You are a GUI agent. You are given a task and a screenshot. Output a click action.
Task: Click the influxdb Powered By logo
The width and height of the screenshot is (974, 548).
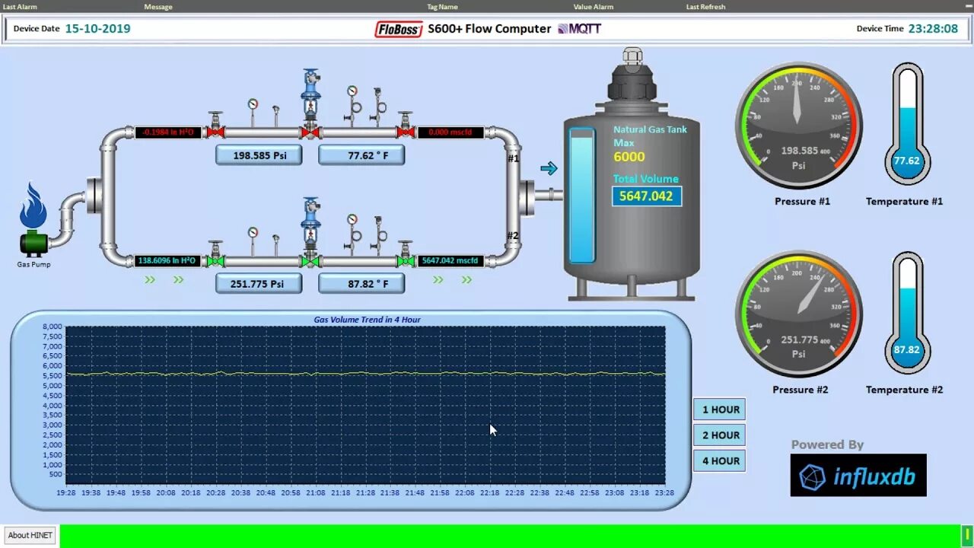click(x=858, y=475)
